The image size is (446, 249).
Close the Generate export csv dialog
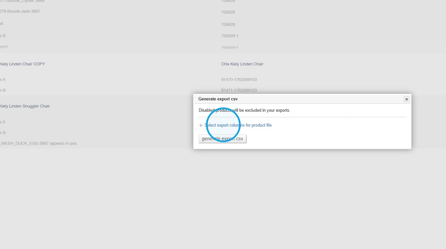[x=406, y=99]
